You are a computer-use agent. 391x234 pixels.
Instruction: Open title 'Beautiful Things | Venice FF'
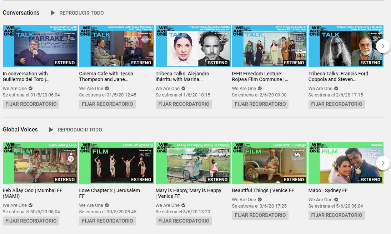tap(263, 190)
